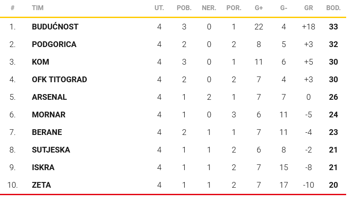The width and height of the screenshot is (351, 200).
Task: Click the SUTJESKA team name
Action: point(51,150)
